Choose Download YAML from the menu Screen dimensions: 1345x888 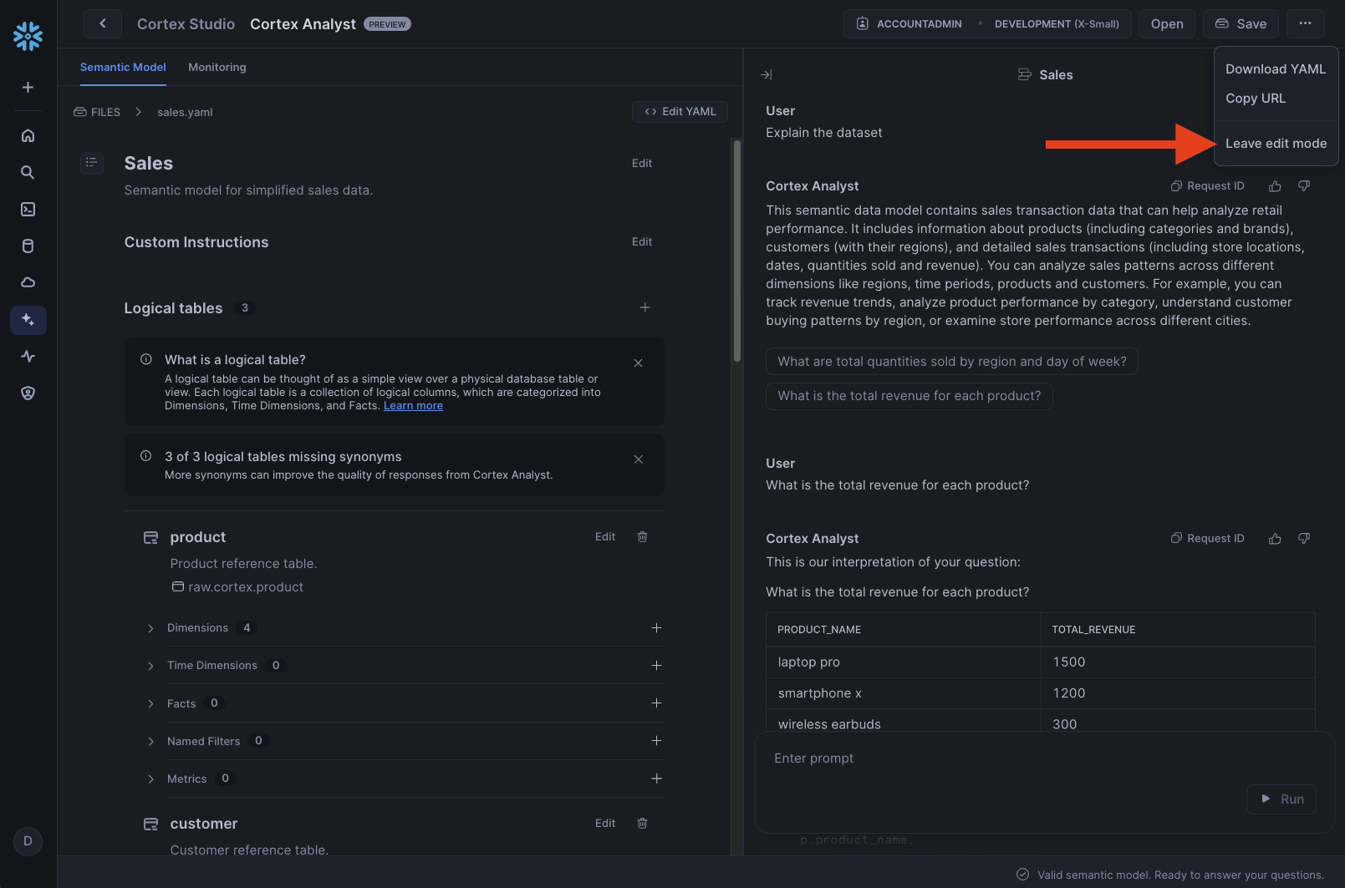click(1276, 69)
